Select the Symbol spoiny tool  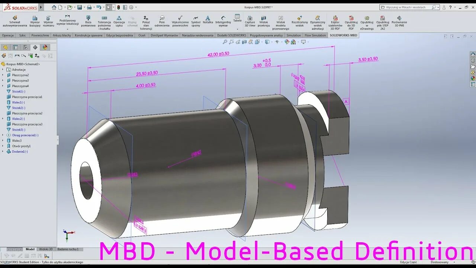(196, 22)
